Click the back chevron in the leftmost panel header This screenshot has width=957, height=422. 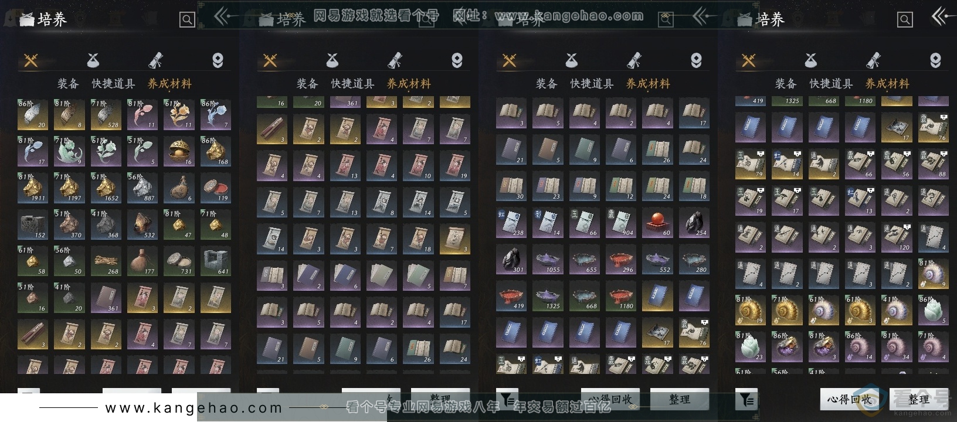tap(223, 16)
